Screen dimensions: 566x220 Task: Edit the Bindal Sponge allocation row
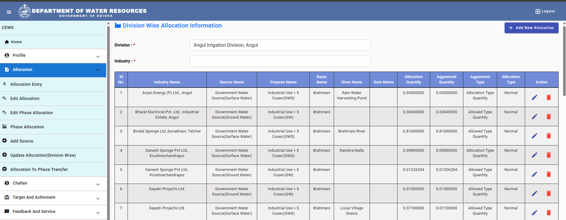pyautogui.click(x=535, y=136)
